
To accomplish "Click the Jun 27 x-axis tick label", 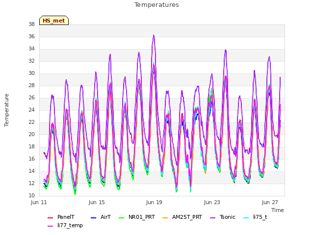I will [x=270, y=202].
